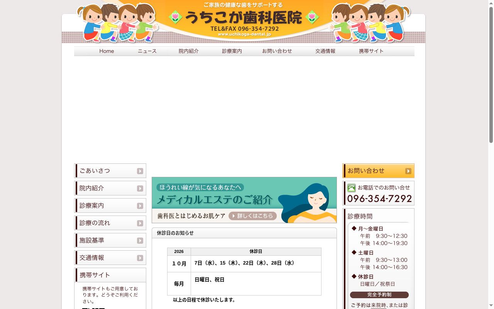
Task: Click the www.uchikoga-dental.jp URL in header
Action: [x=244, y=34]
